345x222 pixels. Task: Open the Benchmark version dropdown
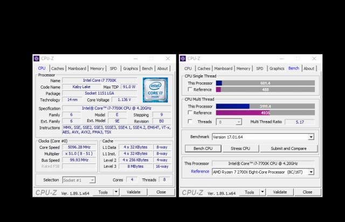[311, 137]
